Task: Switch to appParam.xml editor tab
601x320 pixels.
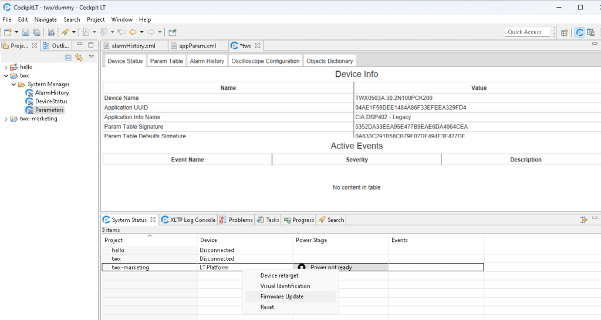Action: 198,46
